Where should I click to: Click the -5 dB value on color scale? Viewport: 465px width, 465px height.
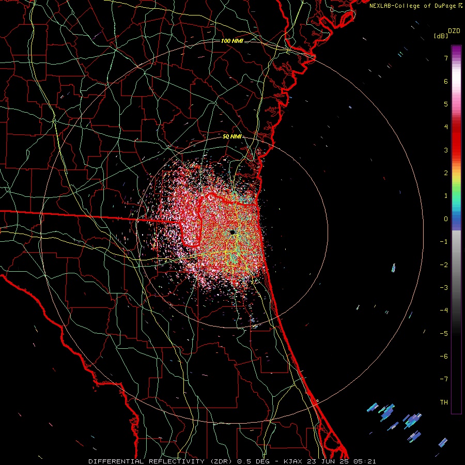click(x=444, y=334)
